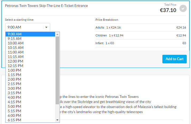Viewport: 191px width, 124px height.
Task: Click the Select a starting time label
Action: pos(20,20)
